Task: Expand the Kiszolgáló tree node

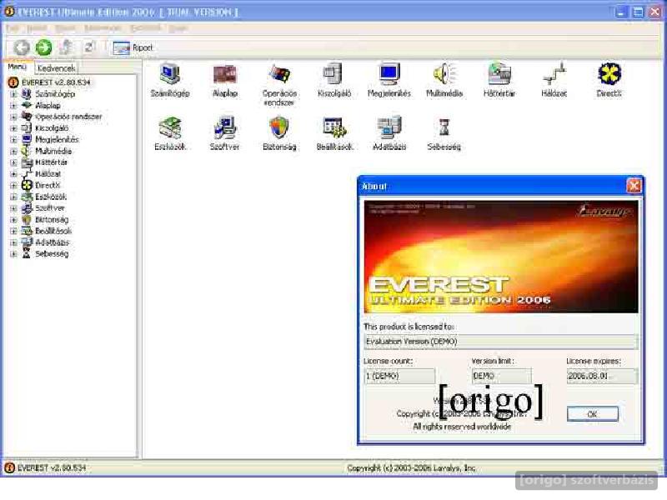Action: [13, 128]
